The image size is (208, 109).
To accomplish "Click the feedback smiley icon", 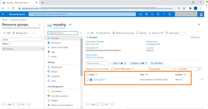I will [x=170, y=14].
